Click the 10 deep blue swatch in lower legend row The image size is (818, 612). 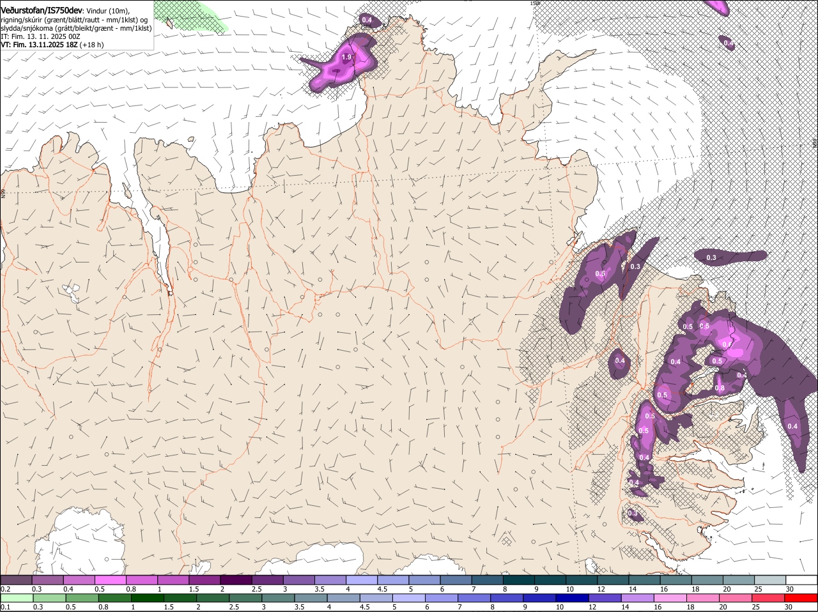pos(573,598)
